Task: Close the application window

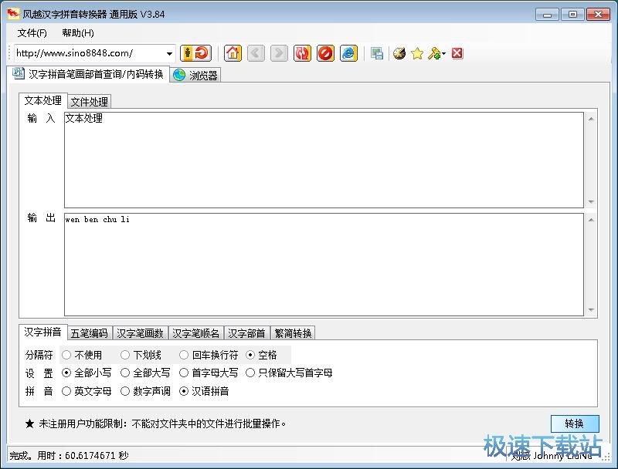Action: [598, 15]
